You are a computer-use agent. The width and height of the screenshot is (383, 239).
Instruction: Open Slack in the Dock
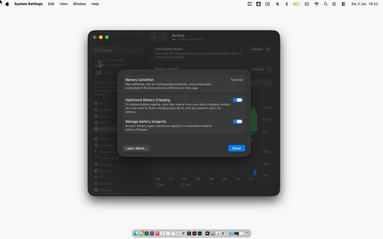pos(178,233)
